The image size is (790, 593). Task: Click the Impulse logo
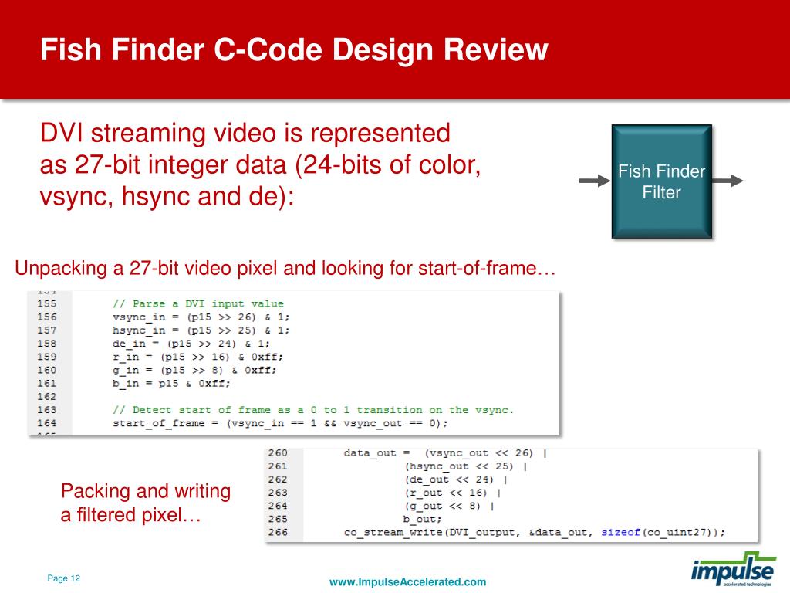pyautogui.click(x=733, y=569)
